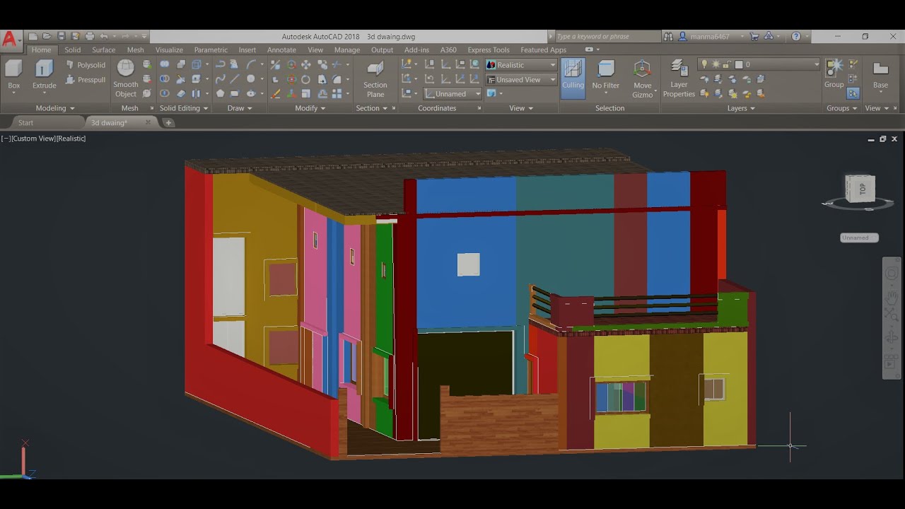The height and width of the screenshot is (509, 905).
Task: Toggle the Culling selection option
Action: point(573,78)
